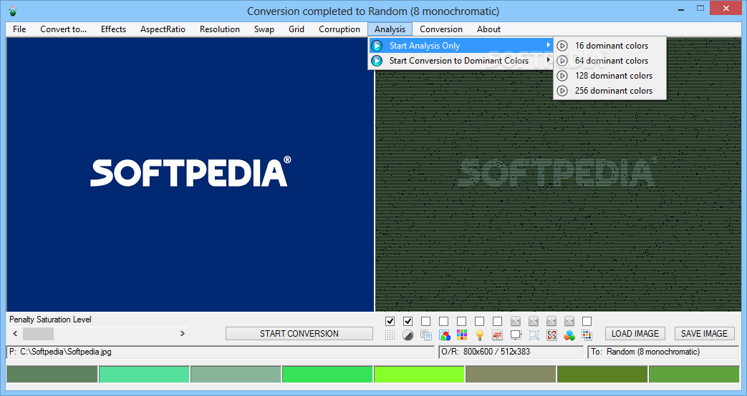Tick checkbox above RGB circles icon
The height and width of the screenshot is (396, 747).
(443, 322)
